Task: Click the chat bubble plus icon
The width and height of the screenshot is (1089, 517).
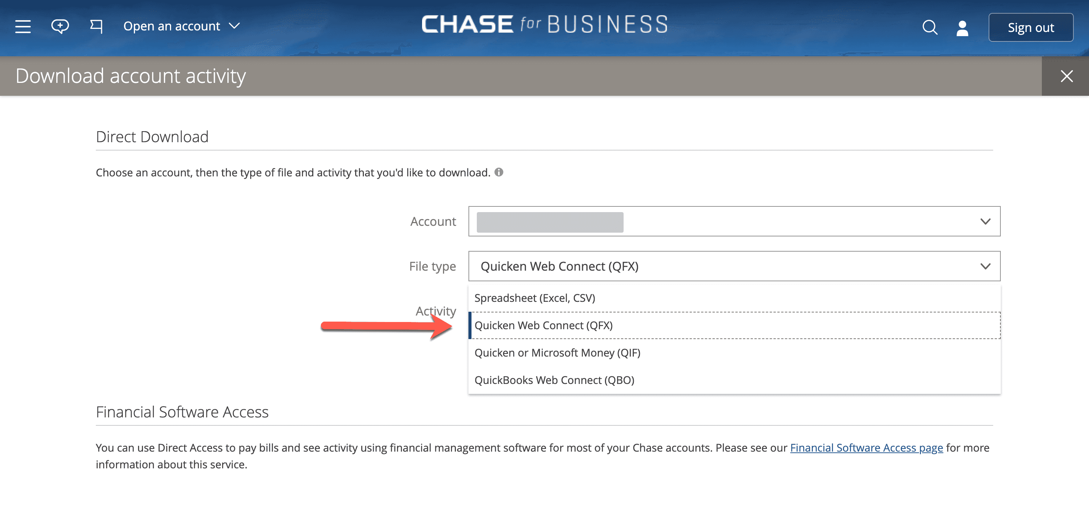Action: pyautogui.click(x=60, y=27)
